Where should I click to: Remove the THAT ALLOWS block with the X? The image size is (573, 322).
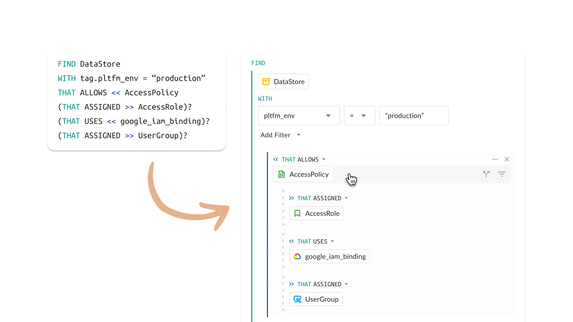pos(507,160)
